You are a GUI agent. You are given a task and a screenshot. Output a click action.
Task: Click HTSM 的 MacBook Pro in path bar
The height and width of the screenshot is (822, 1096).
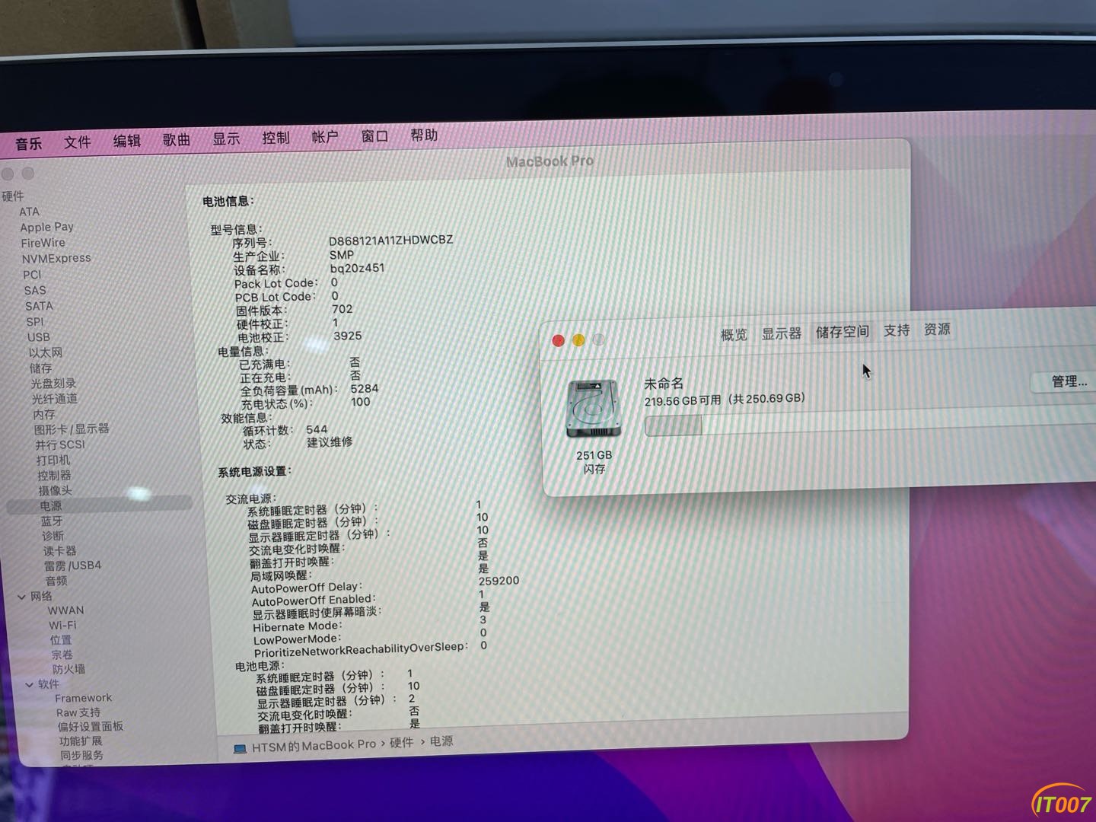(314, 746)
